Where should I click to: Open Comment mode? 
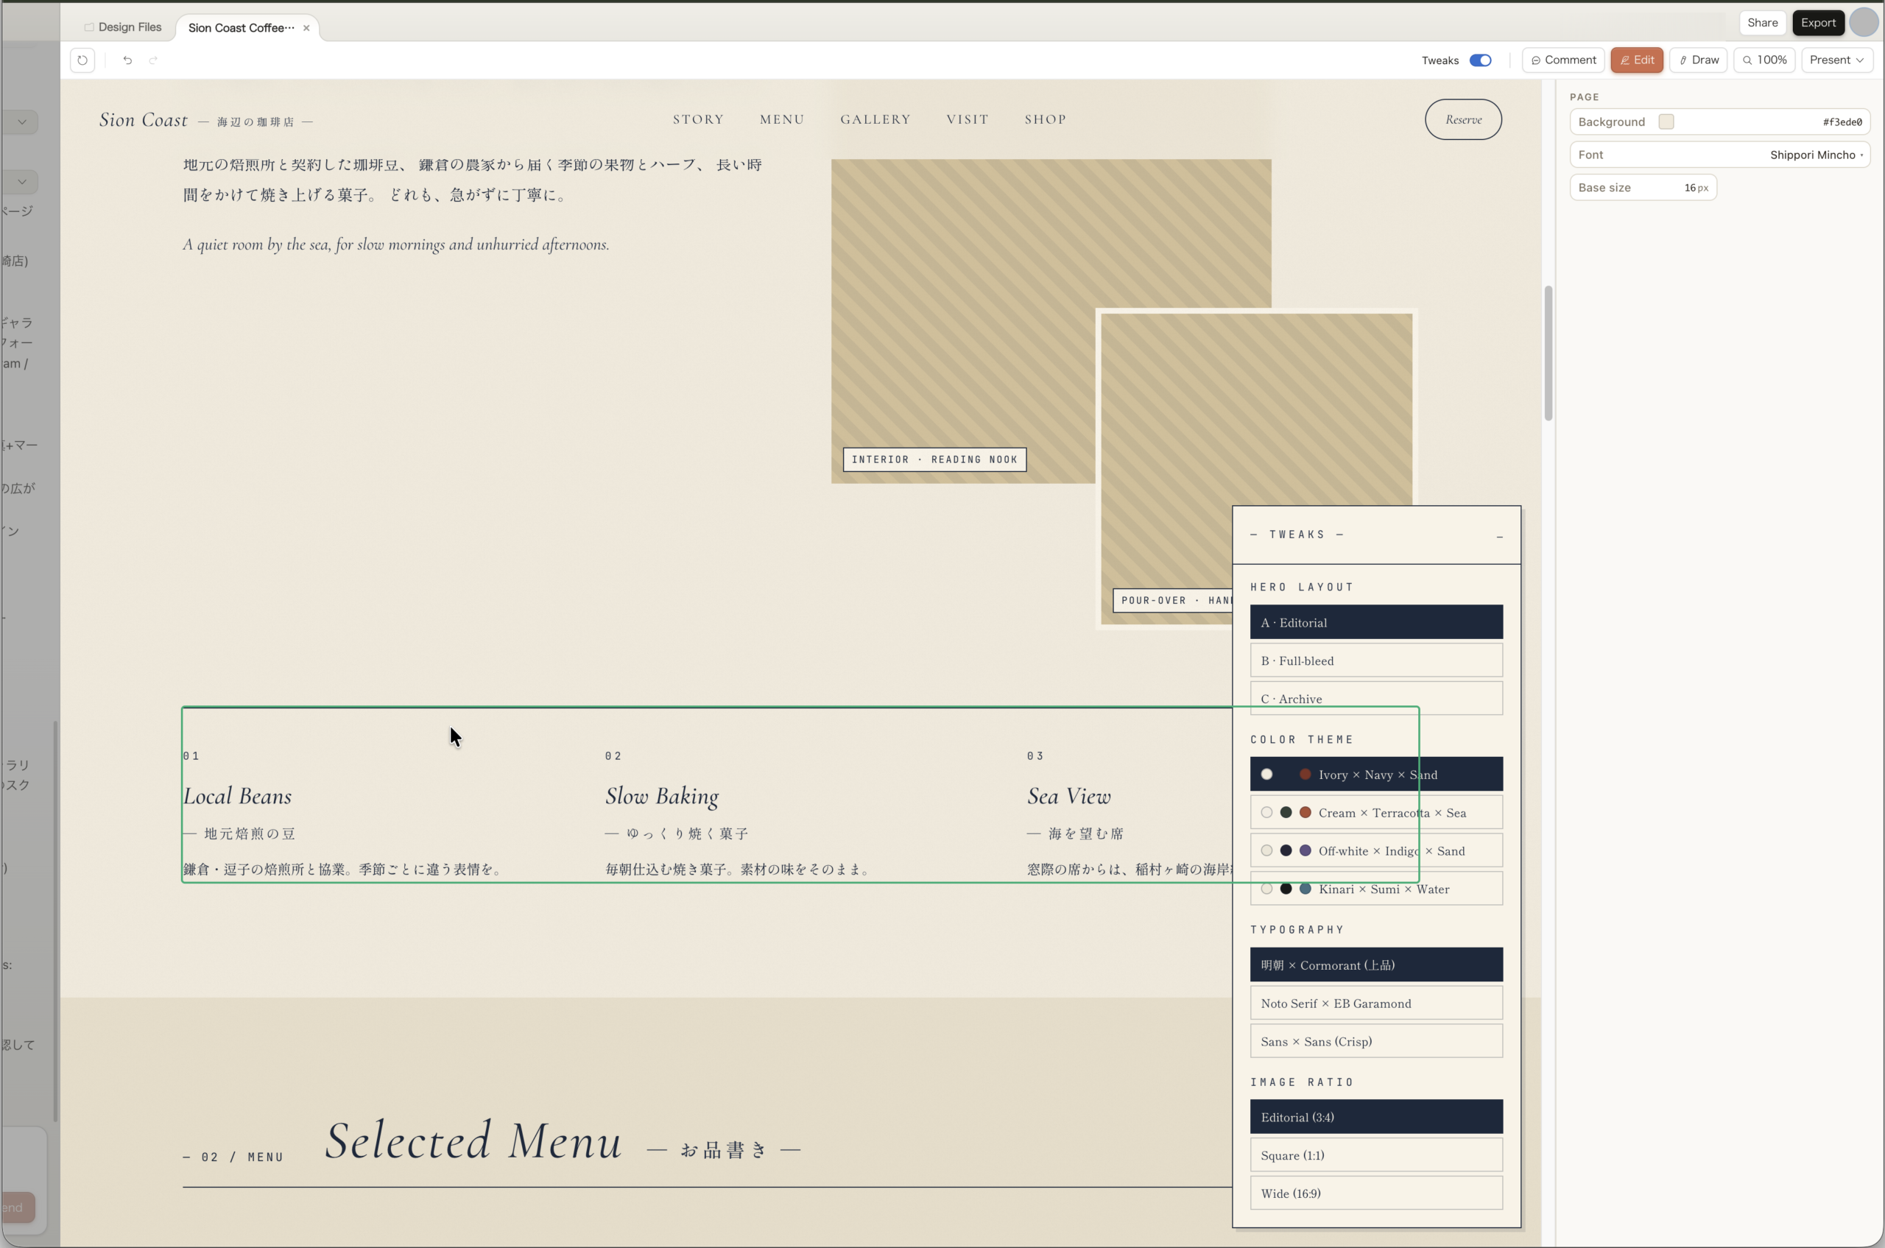(1563, 60)
